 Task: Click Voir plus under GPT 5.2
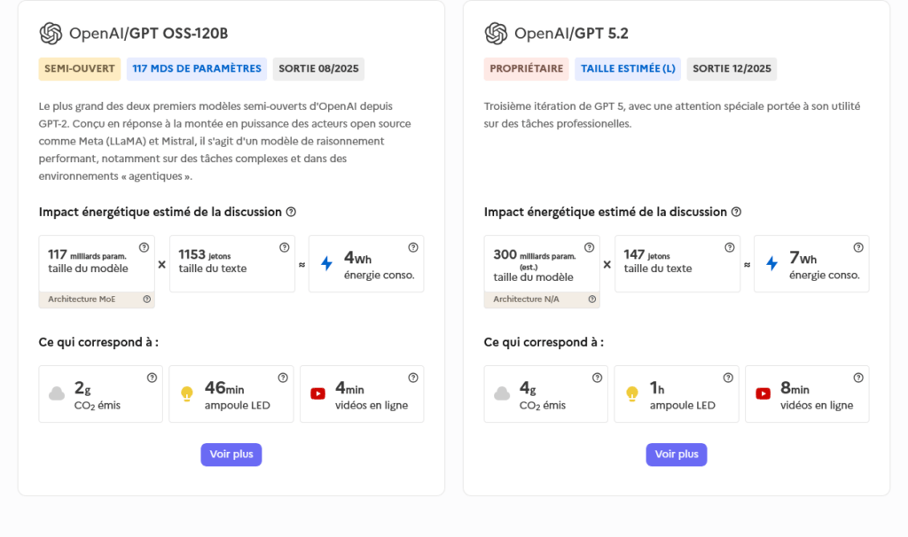pos(677,455)
